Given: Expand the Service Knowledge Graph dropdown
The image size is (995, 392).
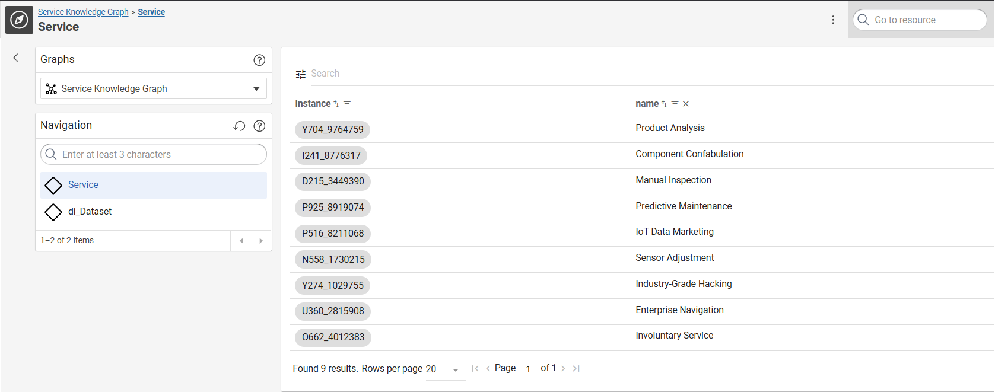Looking at the screenshot, I should (x=256, y=89).
